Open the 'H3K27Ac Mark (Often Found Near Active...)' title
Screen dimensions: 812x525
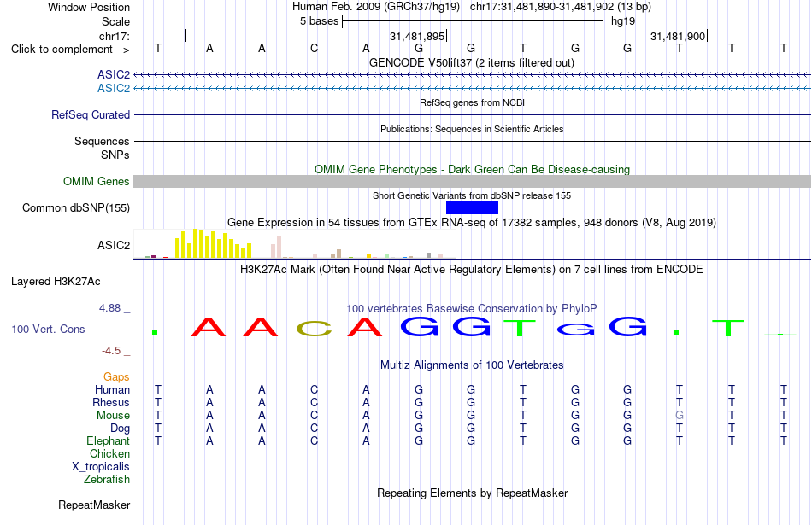(x=472, y=270)
